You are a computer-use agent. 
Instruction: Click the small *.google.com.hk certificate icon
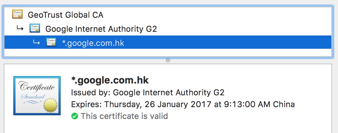[x=51, y=42]
